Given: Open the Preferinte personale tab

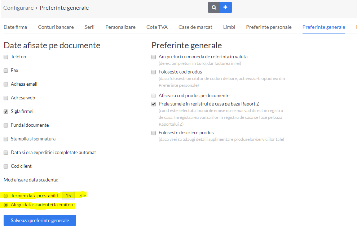Looking at the screenshot, I should [x=269, y=27].
